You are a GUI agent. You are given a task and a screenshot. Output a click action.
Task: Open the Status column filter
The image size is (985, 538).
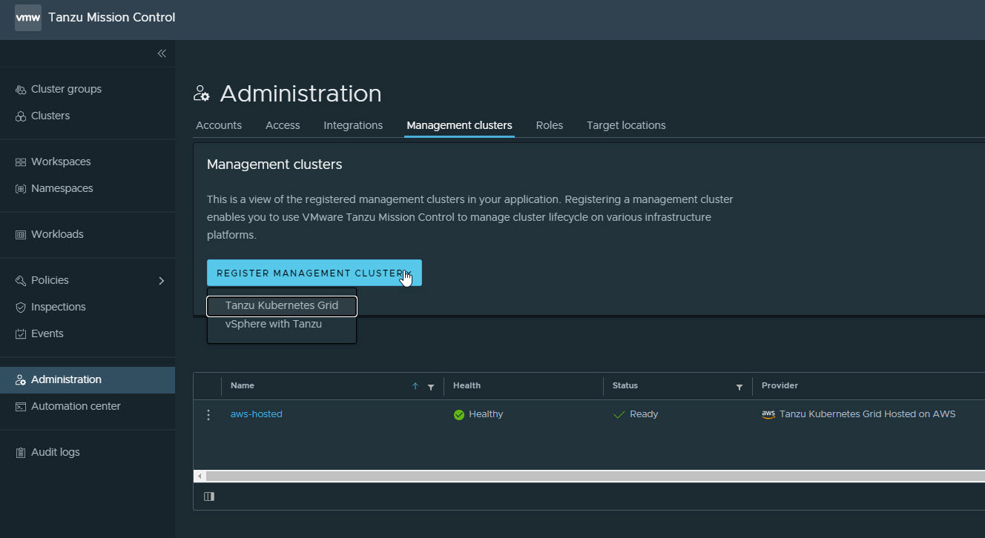point(739,387)
